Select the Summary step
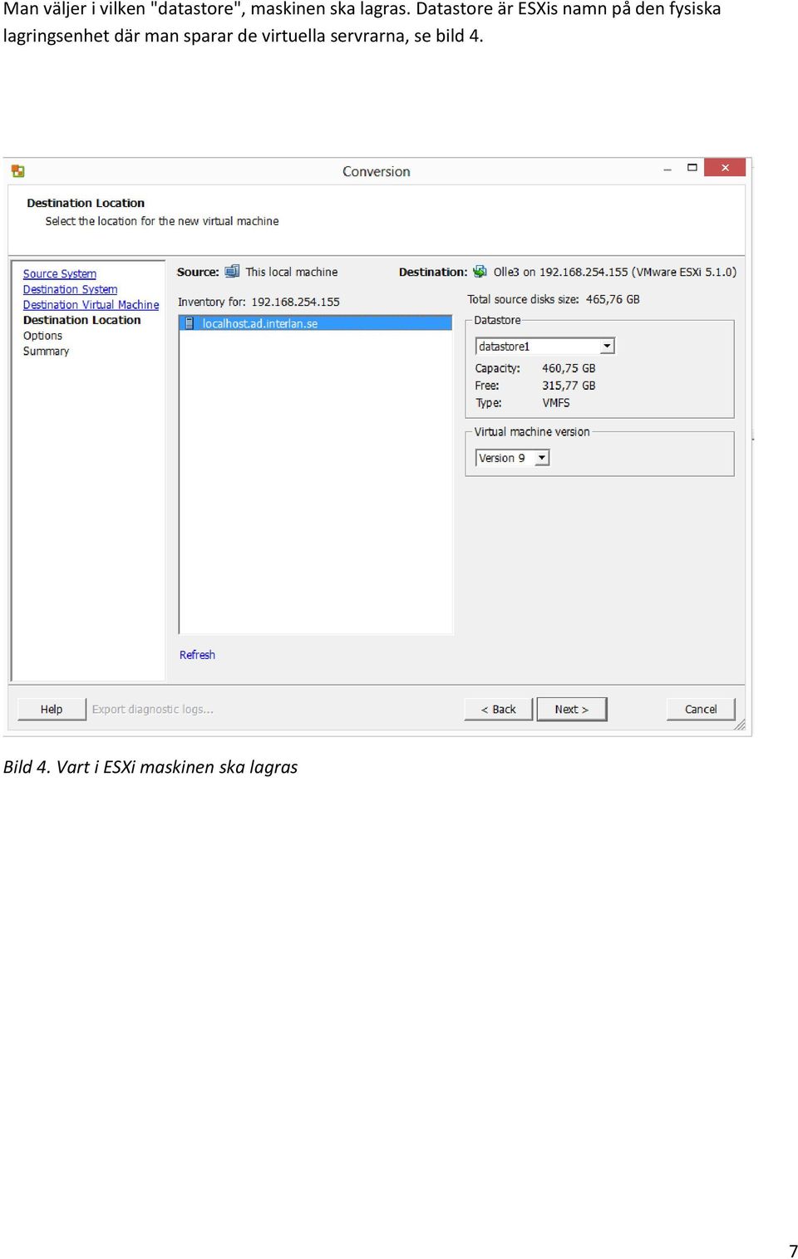The width and height of the screenshot is (798, 1259). 46,352
